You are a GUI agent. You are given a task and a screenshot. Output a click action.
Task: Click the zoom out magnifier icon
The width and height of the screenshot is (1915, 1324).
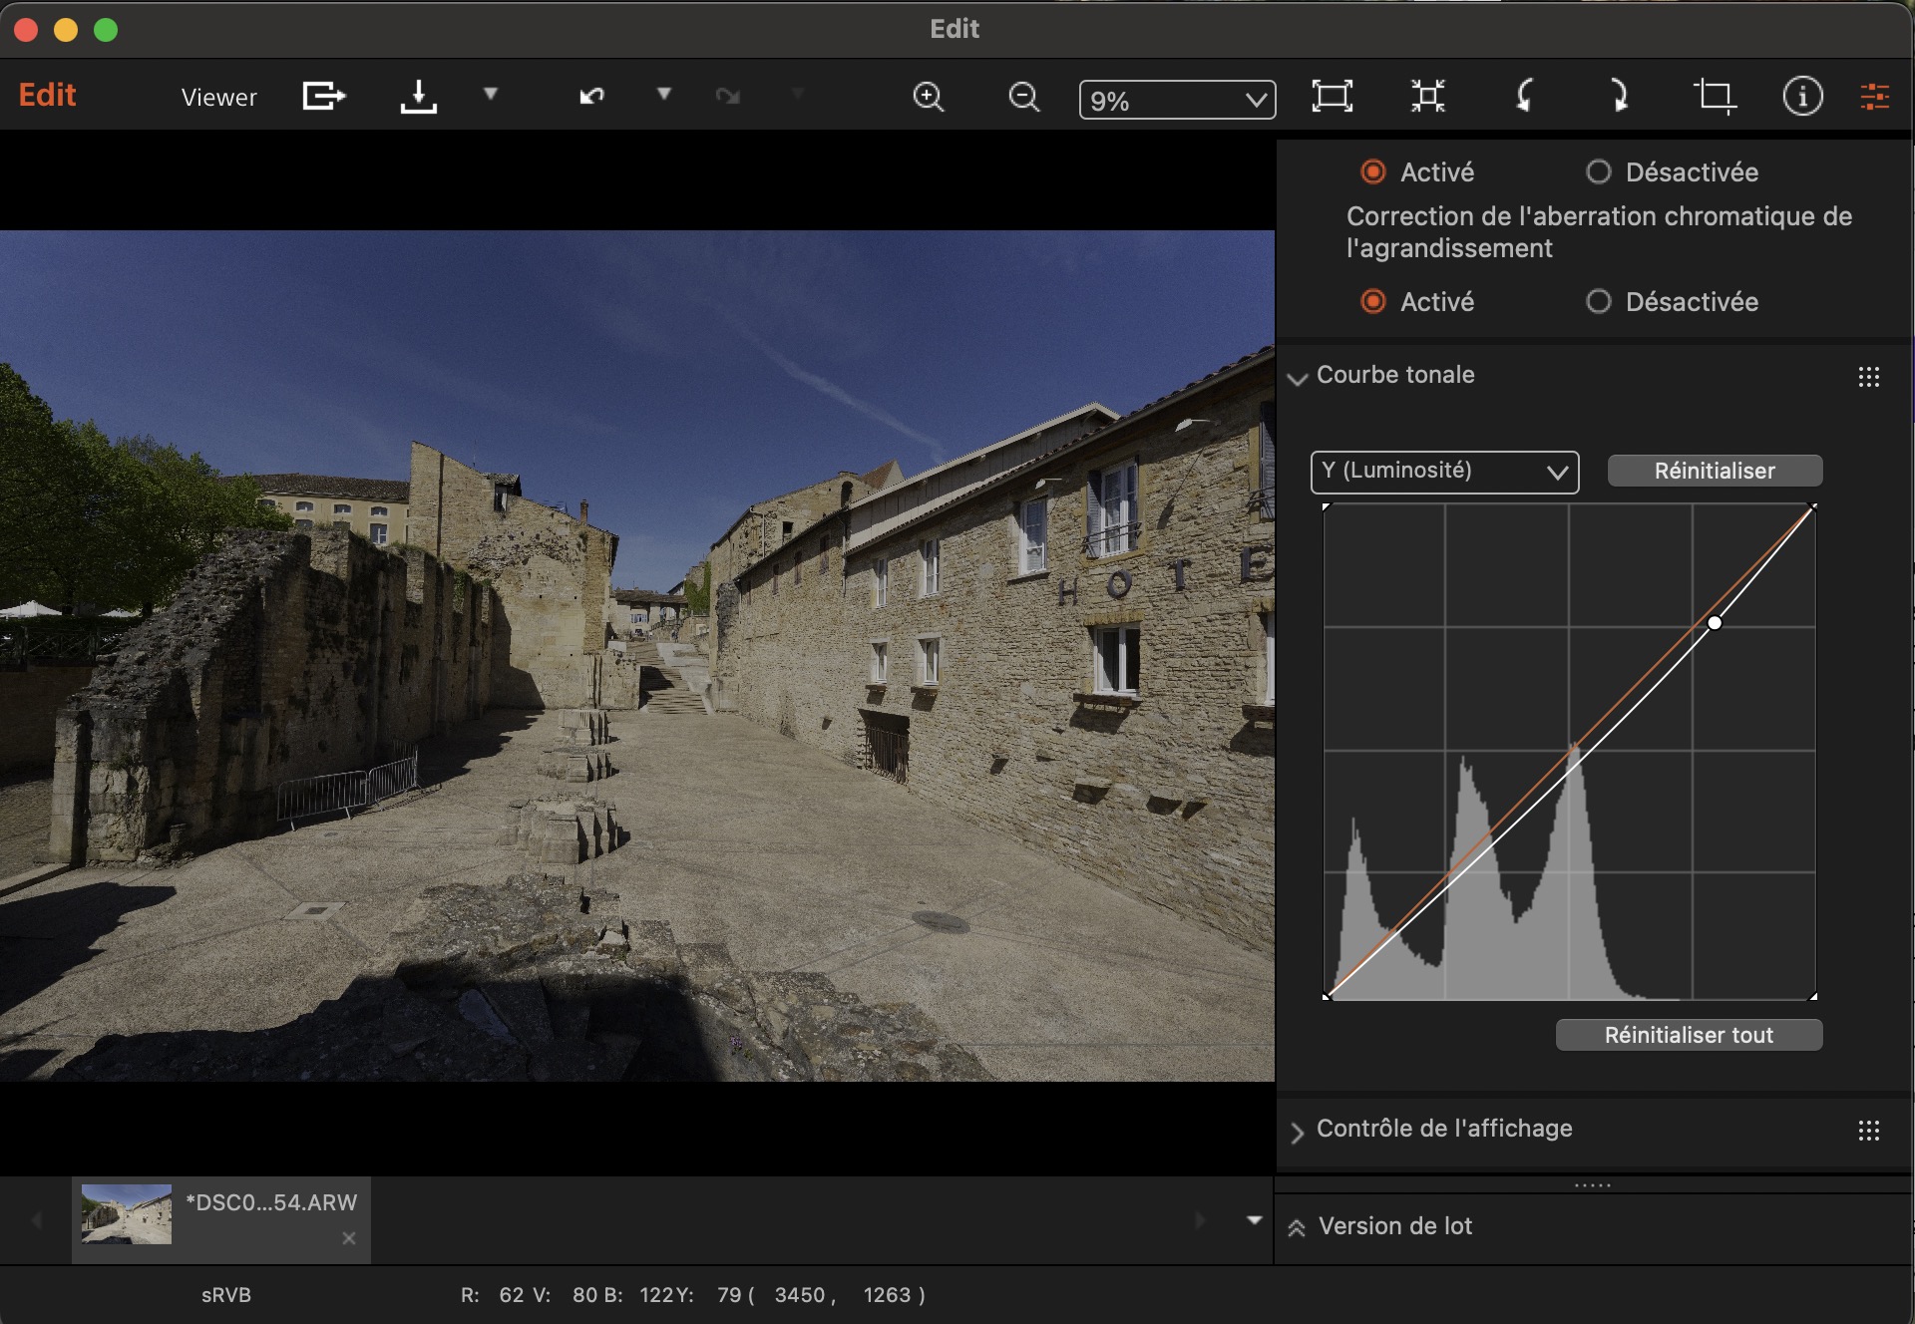point(1023,97)
